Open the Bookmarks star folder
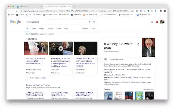Screen dimensions: 174x109 pyautogui.click(x=64, y=15)
